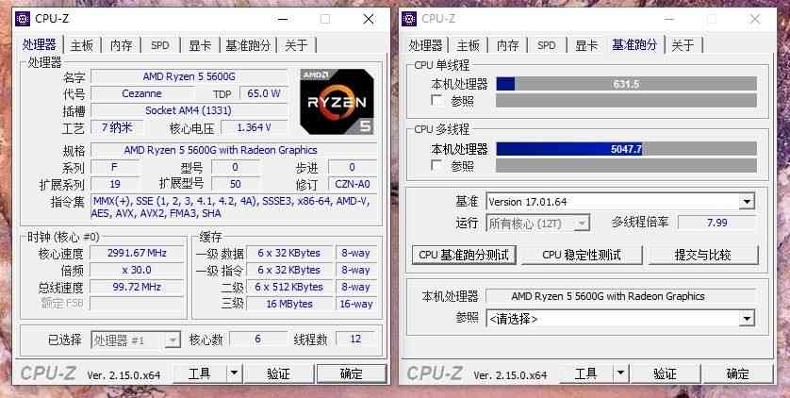The width and height of the screenshot is (790, 398).
Task: Open 主板 tab in right window
Action: coord(468,45)
